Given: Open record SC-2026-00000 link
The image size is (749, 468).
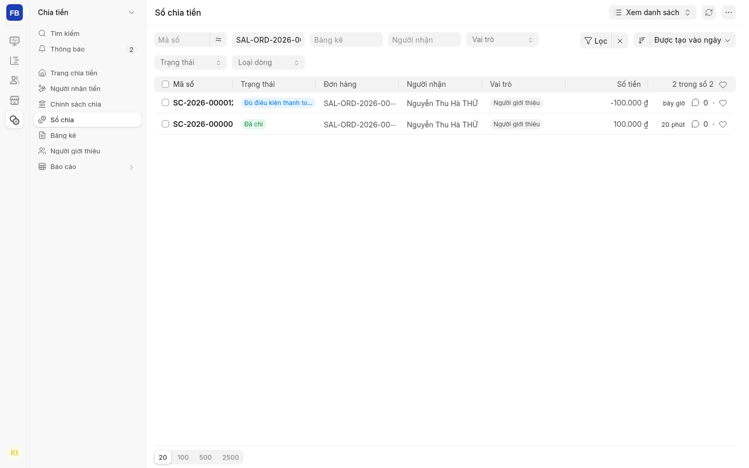Looking at the screenshot, I should (x=203, y=124).
